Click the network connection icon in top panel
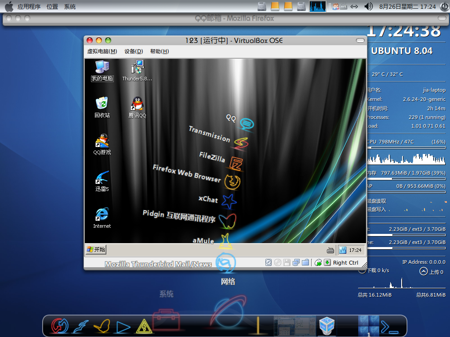This screenshot has width=450, height=337. click(354, 6)
